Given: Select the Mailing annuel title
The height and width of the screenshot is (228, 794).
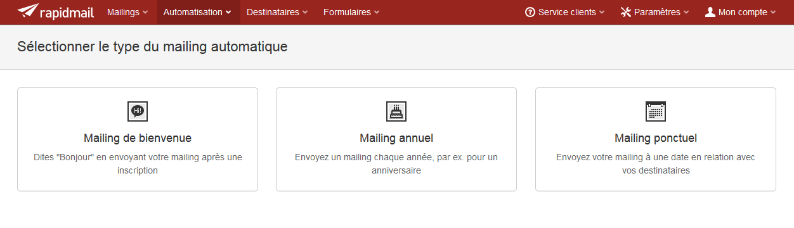Looking at the screenshot, I should point(396,138).
